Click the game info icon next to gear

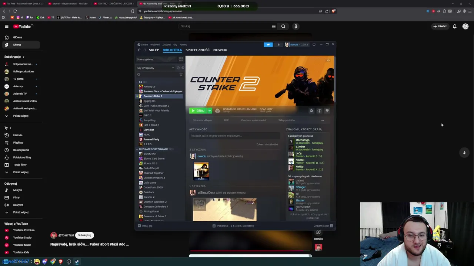coord(319,111)
